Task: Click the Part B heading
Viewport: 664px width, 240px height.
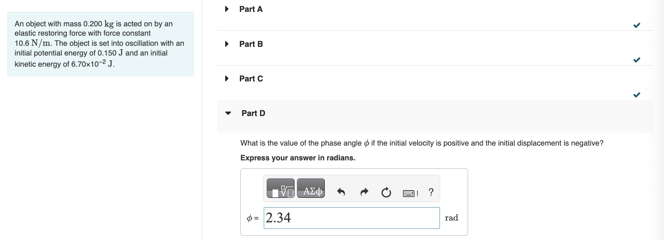Action: 251,44
